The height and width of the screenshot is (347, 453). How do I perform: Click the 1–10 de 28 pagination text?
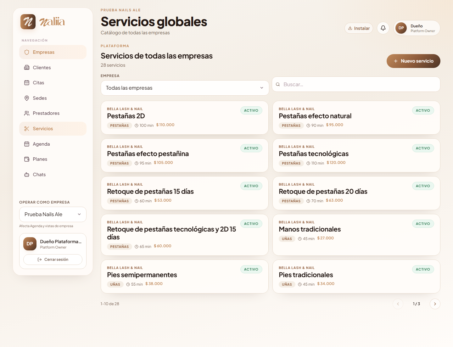[x=110, y=304]
